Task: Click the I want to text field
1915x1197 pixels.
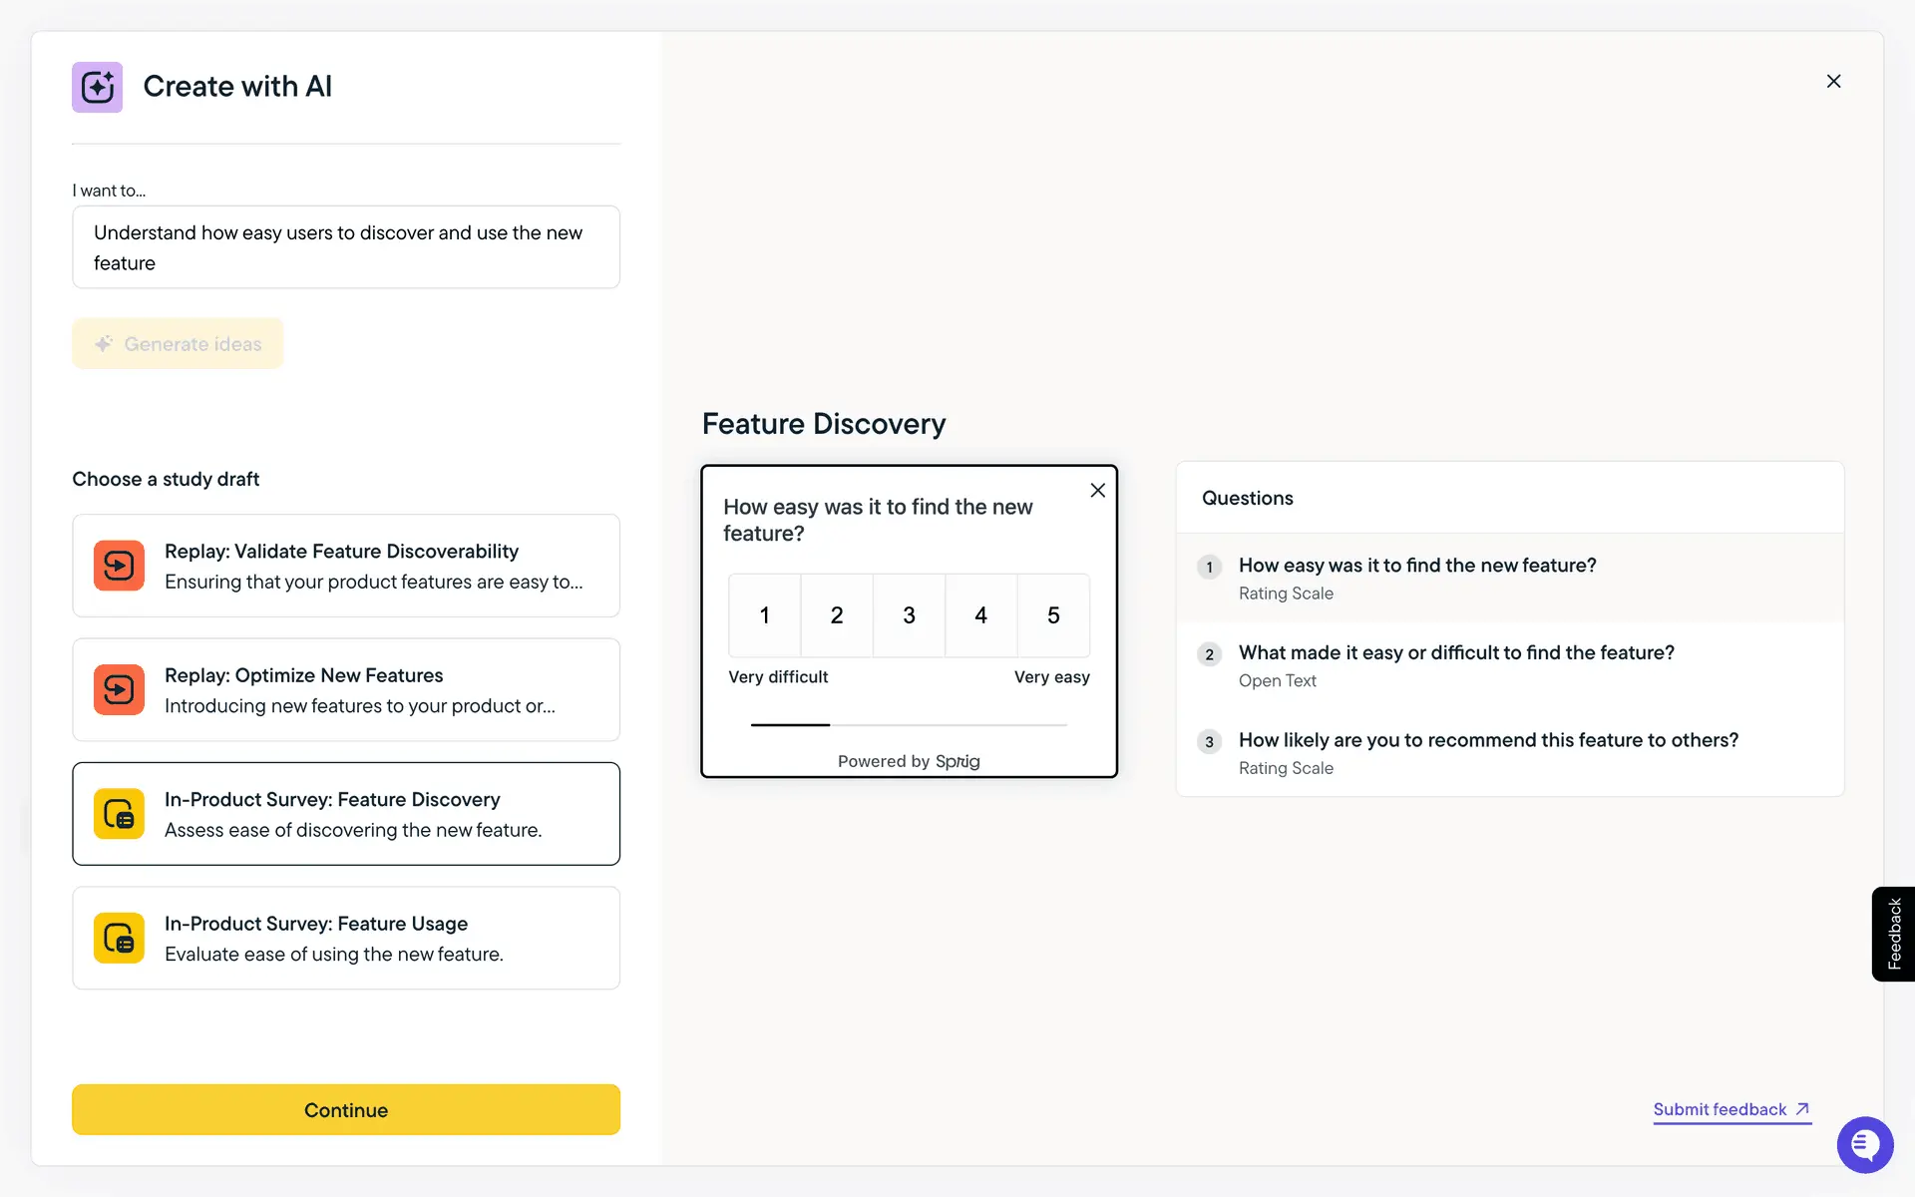Action: 346,247
